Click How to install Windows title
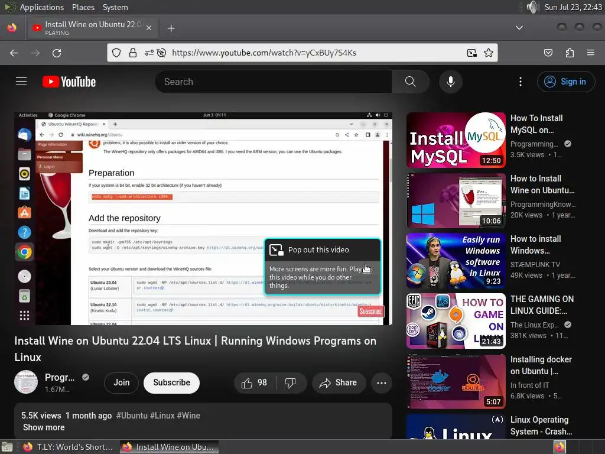This screenshot has width=605, height=454. coord(535,244)
